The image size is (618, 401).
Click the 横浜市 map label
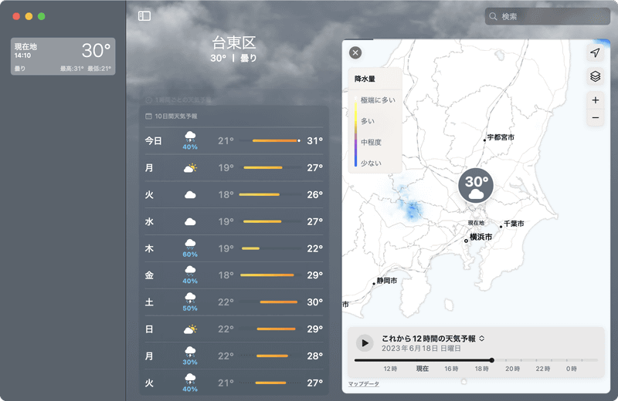480,237
